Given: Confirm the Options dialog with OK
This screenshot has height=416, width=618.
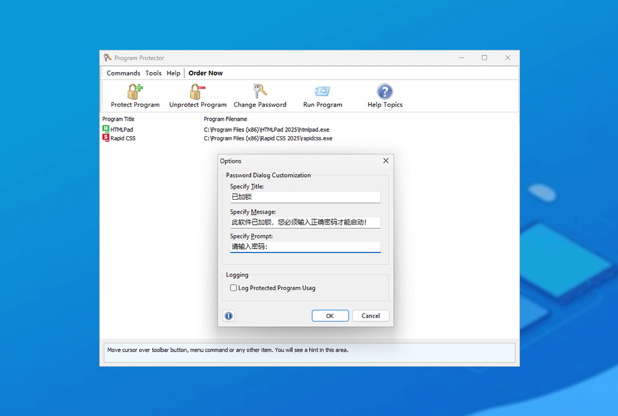Looking at the screenshot, I should (x=330, y=316).
